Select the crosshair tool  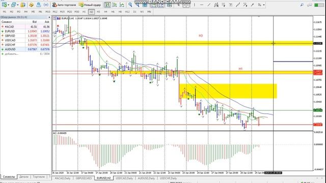pyautogui.click(x=186, y=5)
